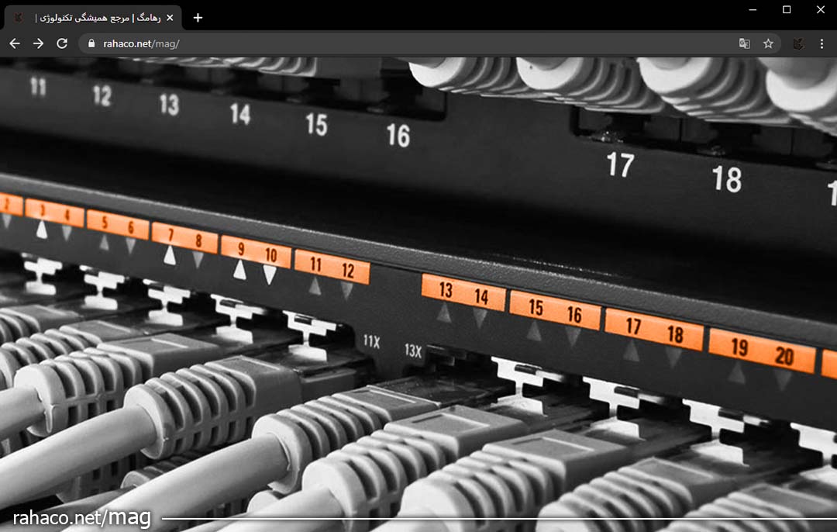Open the extension icon beside the star
Image resolution: width=837 pixels, height=532 pixels.
click(797, 43)
